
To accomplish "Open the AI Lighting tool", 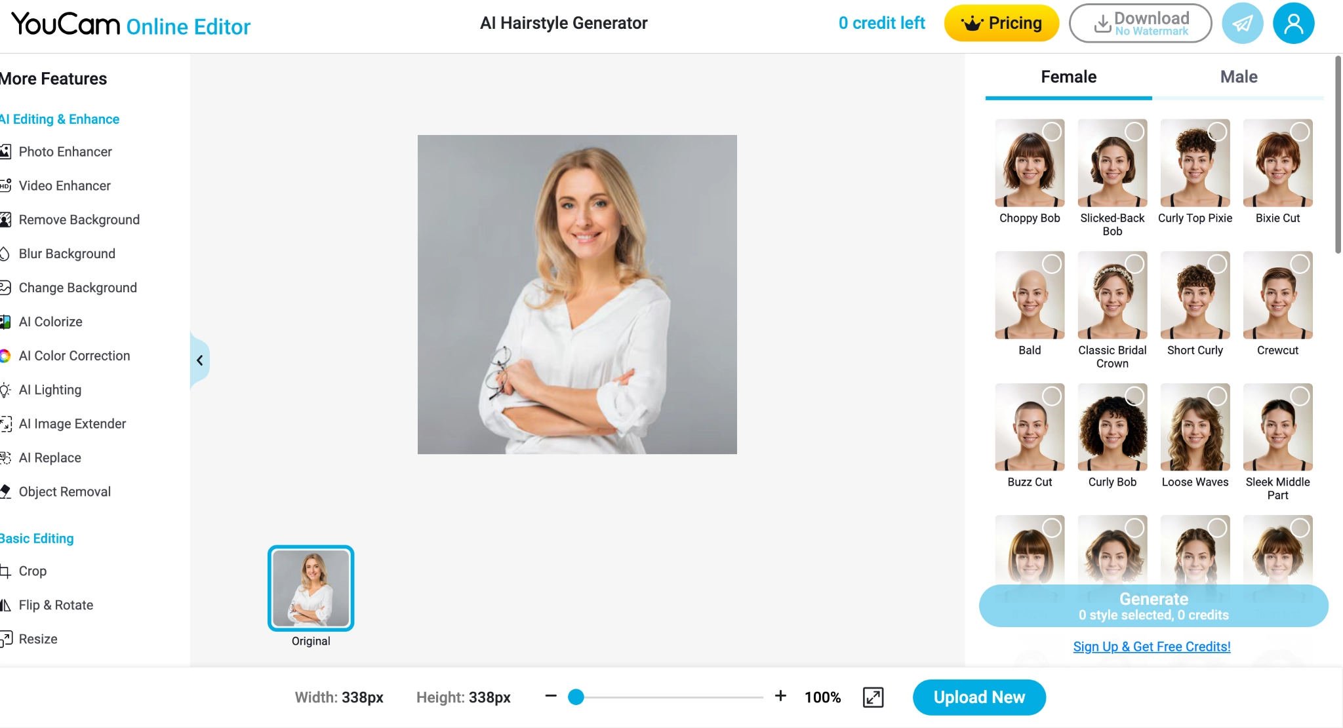I will [49, 389].
